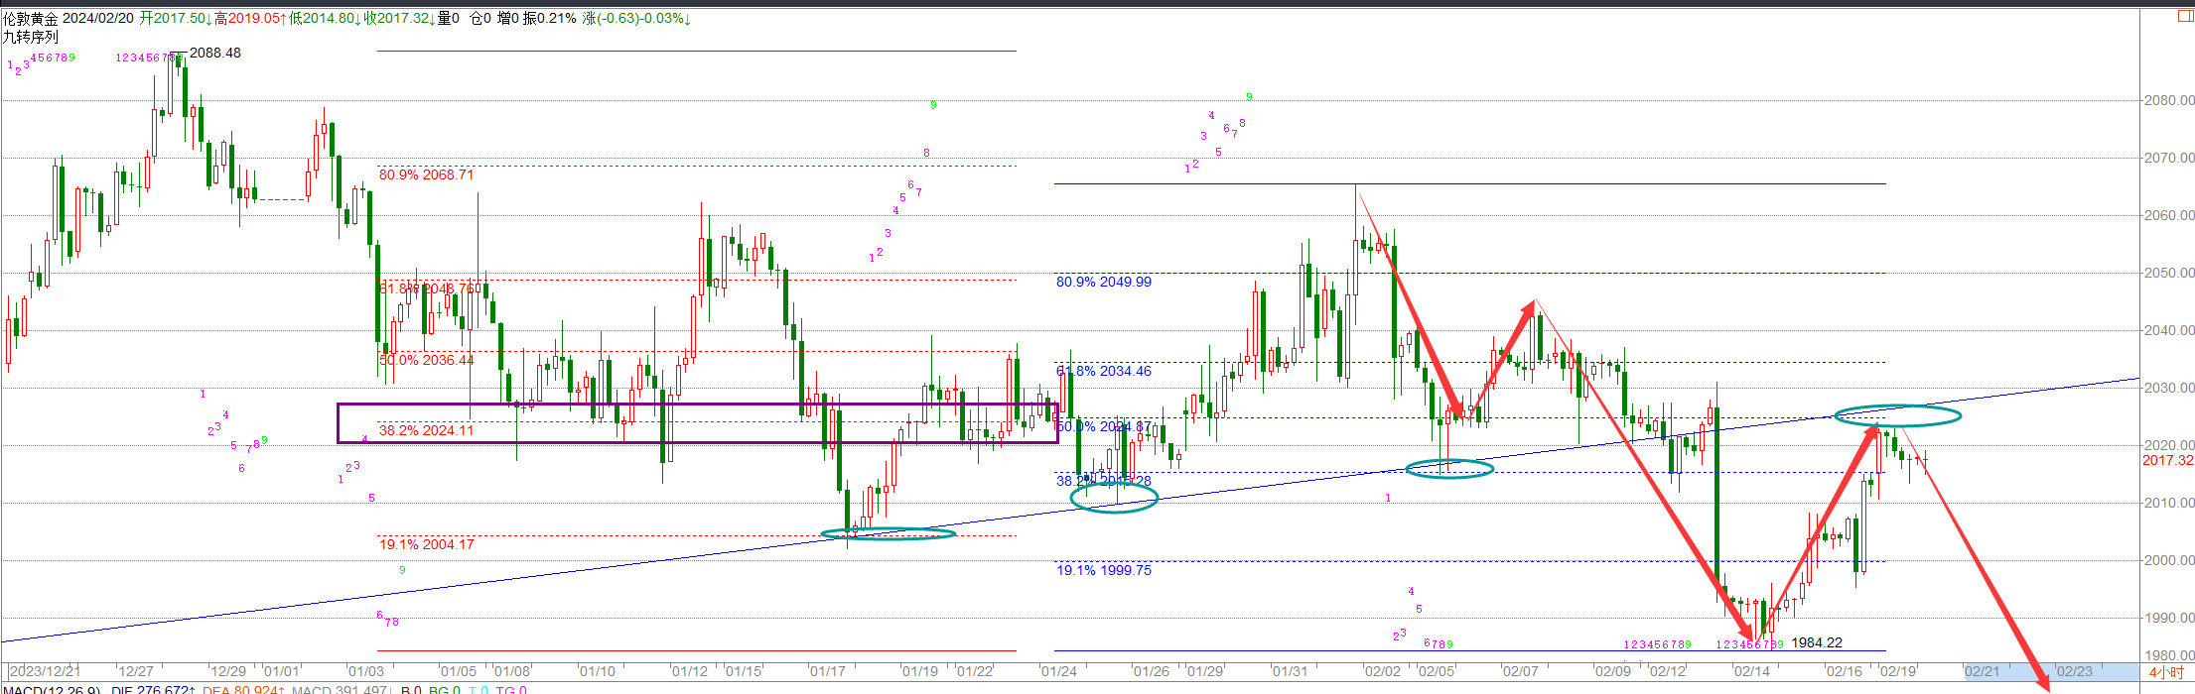Screen dimensions: 2195x694
Task: Click the blue 19.1% 1999.75 Fibonacci label
Action: pos(1104,570)
